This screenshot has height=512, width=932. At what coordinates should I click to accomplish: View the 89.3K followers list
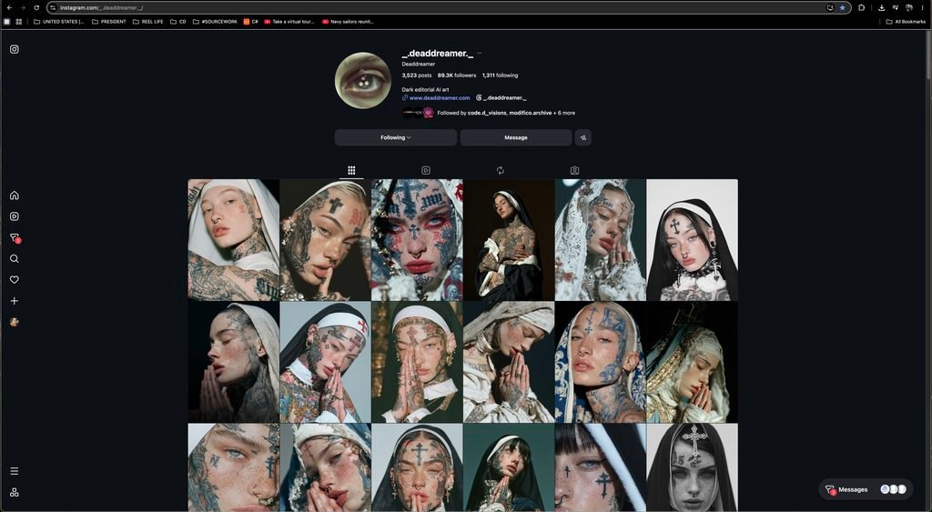(x=457, y=75)
